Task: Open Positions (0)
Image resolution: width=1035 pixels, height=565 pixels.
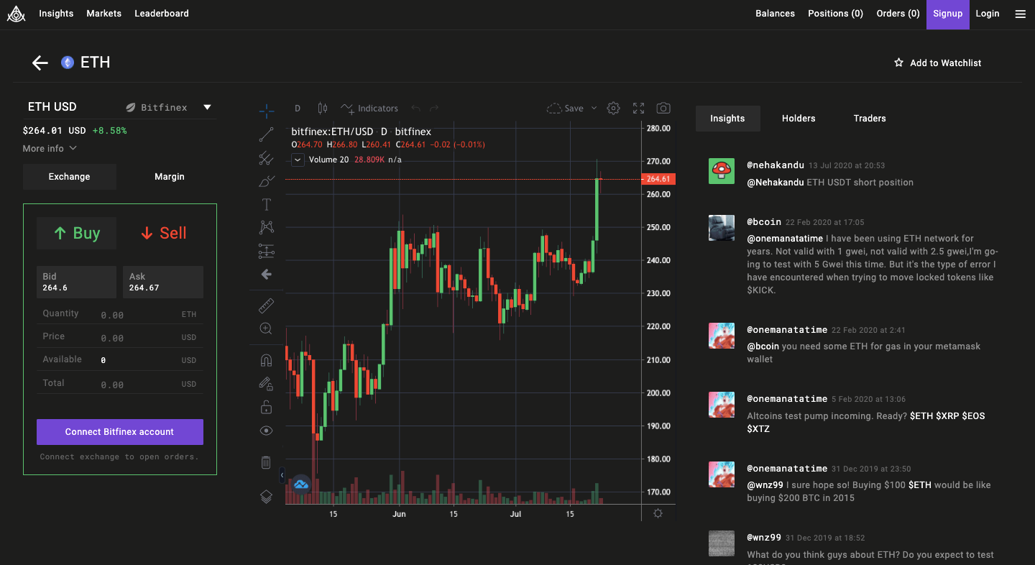Action: coord(835,14)
